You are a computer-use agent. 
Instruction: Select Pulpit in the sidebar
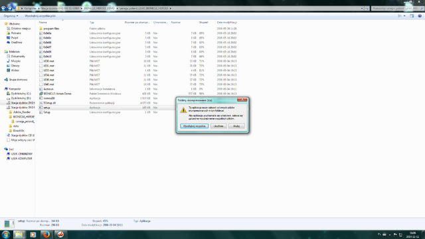(x=15, y=38)
